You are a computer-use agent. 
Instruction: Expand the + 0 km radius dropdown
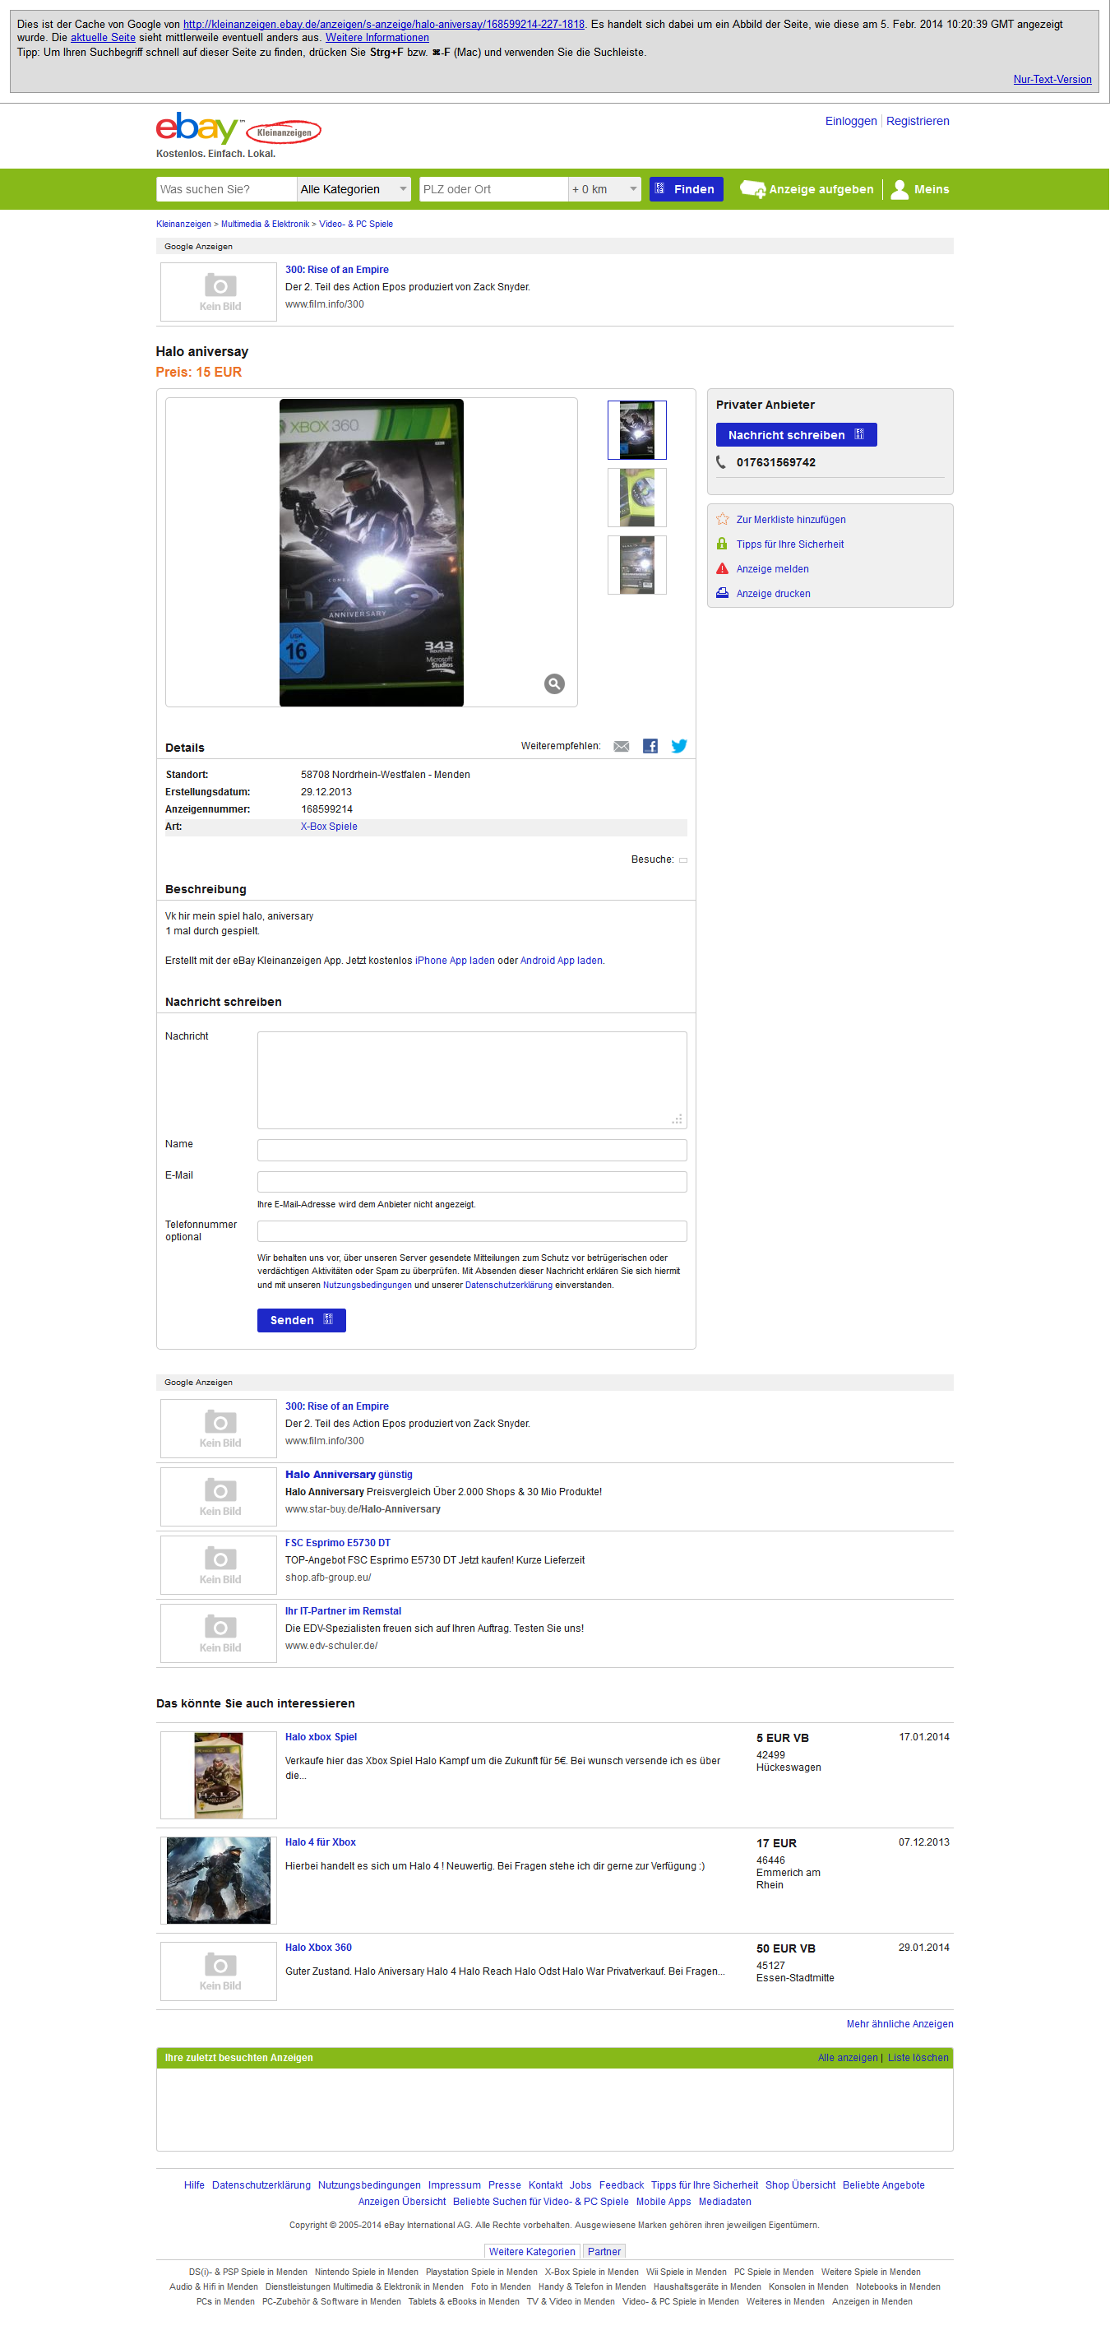coord(604,189)
